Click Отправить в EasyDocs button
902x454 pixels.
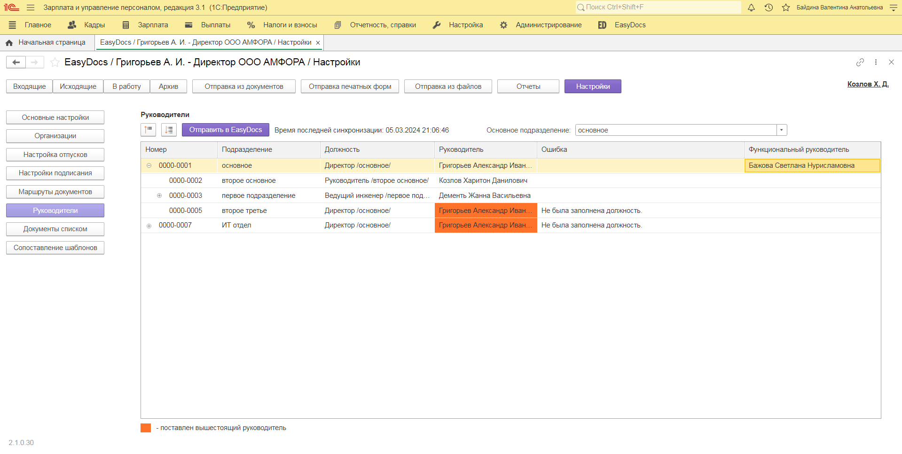coord(226,130)
